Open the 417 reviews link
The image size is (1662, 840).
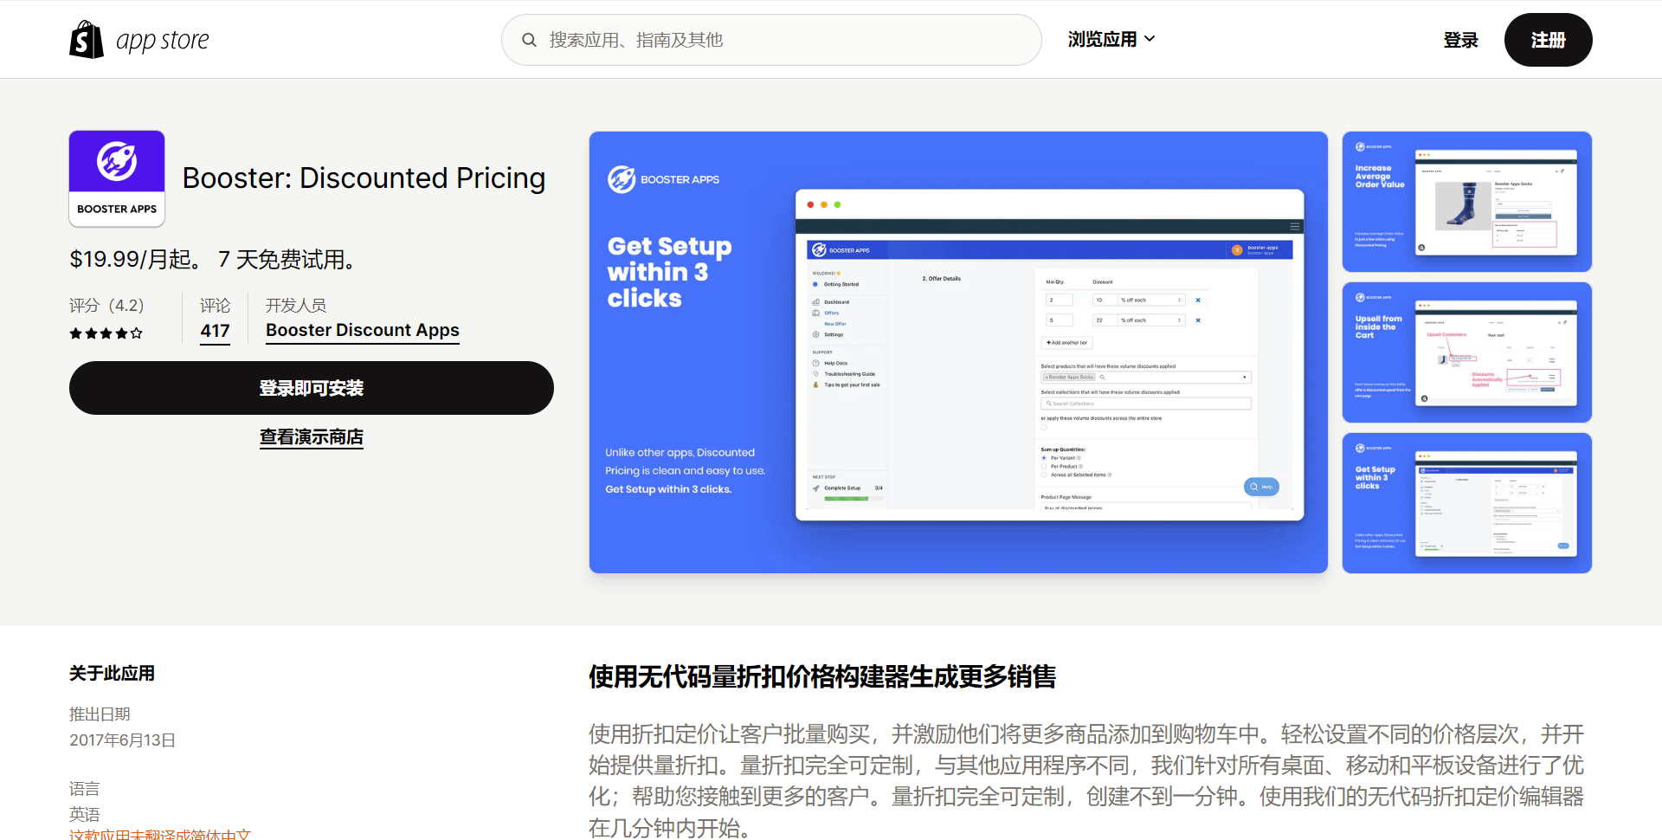pos(215,331)
